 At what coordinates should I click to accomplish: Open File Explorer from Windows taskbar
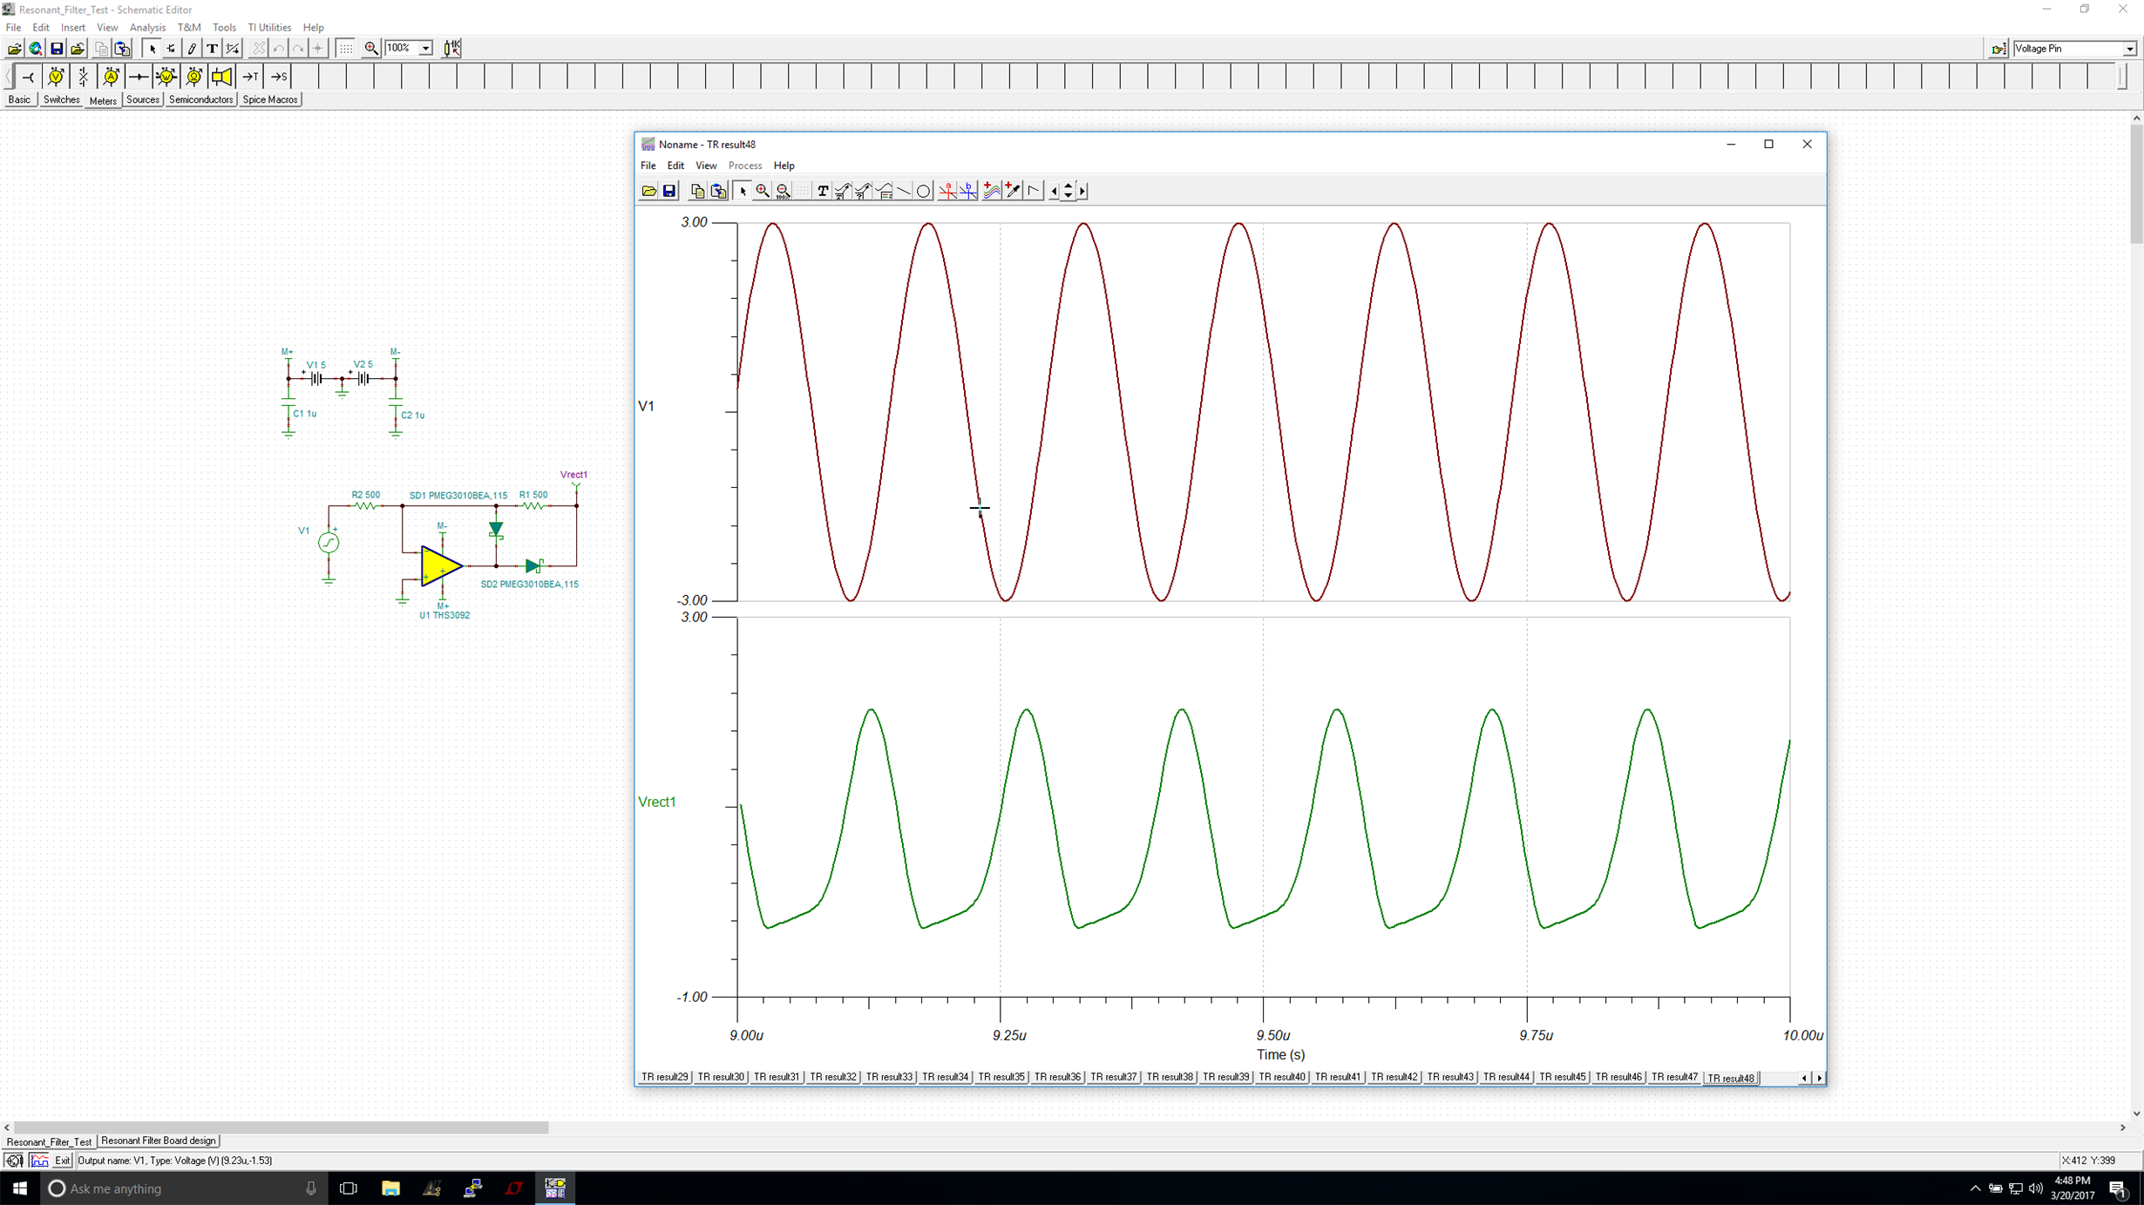[x=390, y=1188]
